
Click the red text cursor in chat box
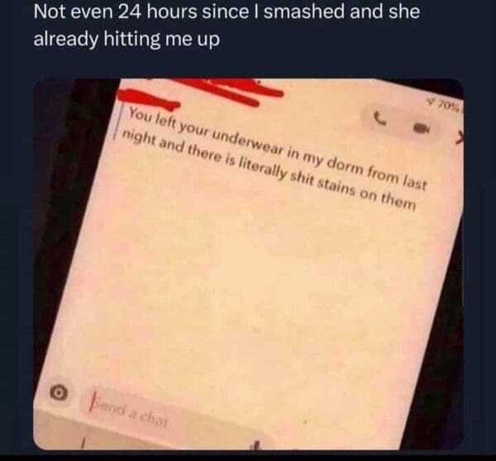(93, 401)
